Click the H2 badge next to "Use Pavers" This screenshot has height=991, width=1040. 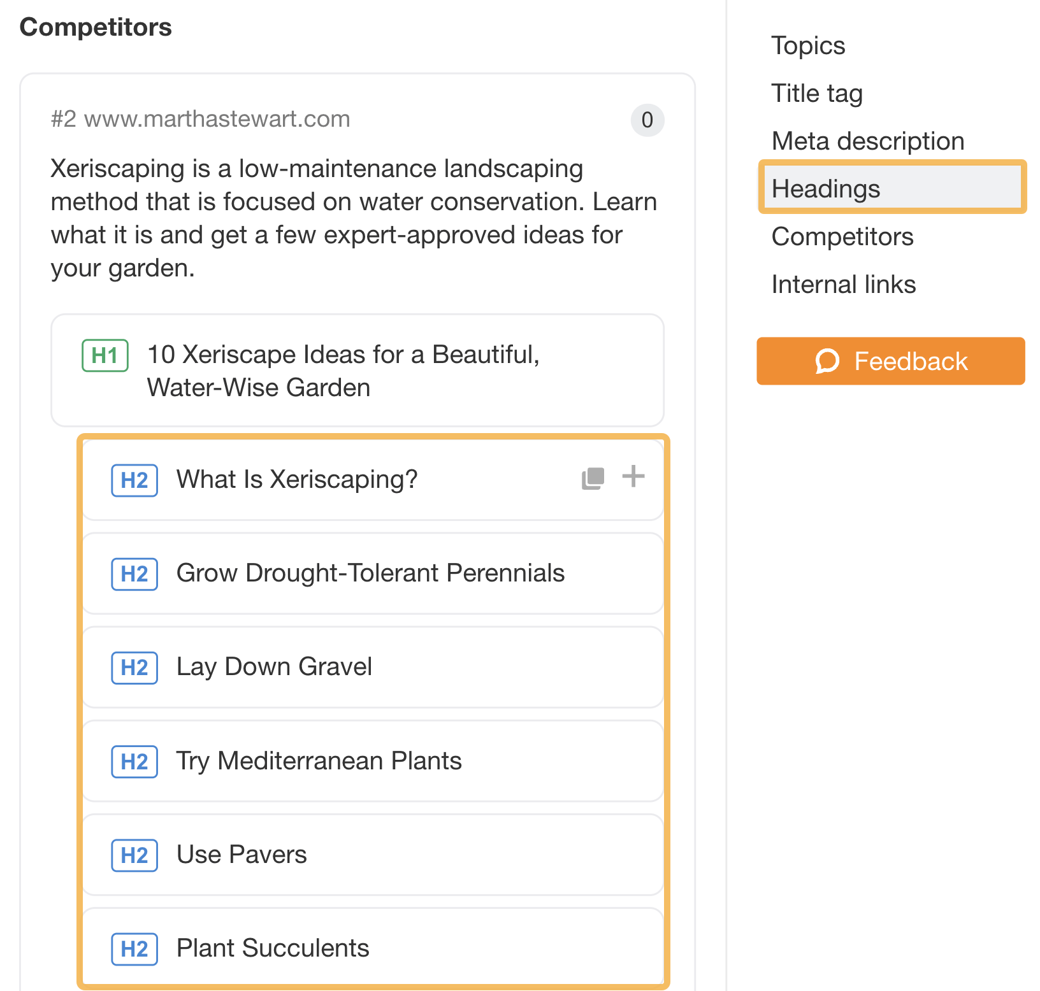(x=134, y=855)
